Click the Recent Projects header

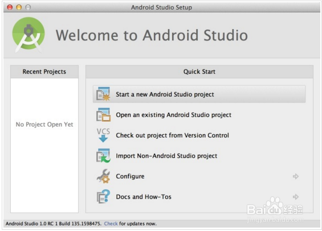click(44, 72)
